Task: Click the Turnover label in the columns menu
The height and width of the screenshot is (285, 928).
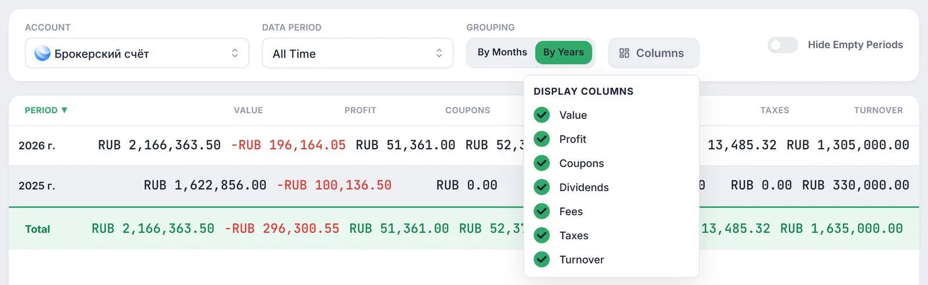Action: tap(581, 259)
